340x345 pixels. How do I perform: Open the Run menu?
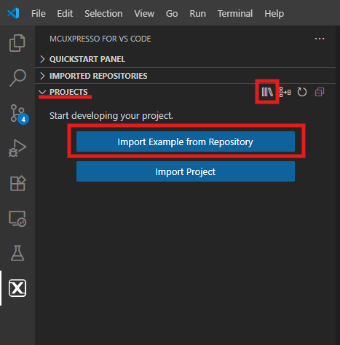pos(197,14)
